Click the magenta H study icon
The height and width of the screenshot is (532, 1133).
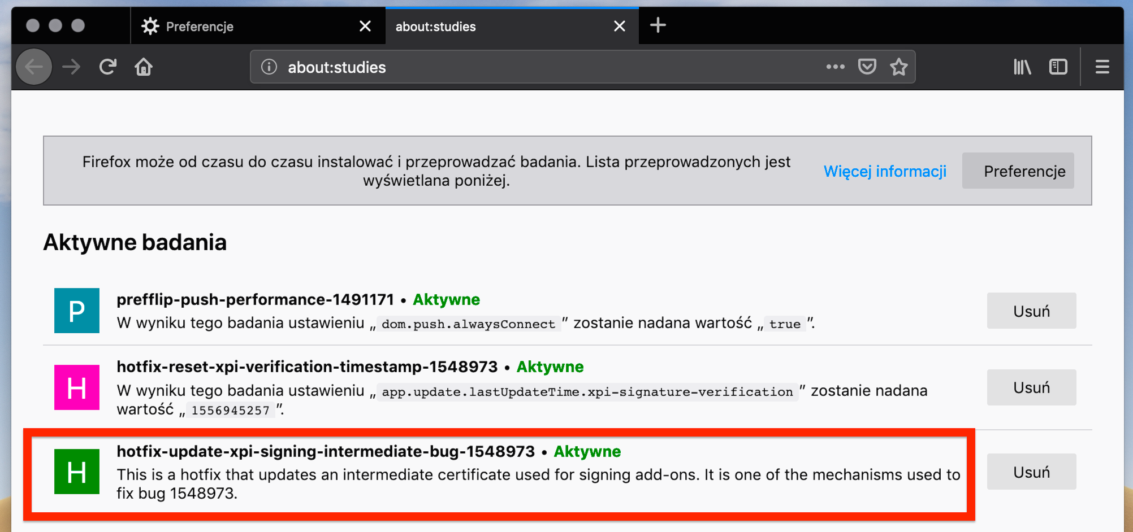coord(77,387)
